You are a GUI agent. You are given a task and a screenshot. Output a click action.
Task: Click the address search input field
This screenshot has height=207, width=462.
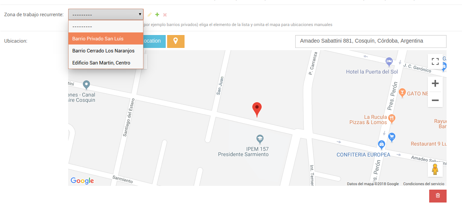point(371,41)
